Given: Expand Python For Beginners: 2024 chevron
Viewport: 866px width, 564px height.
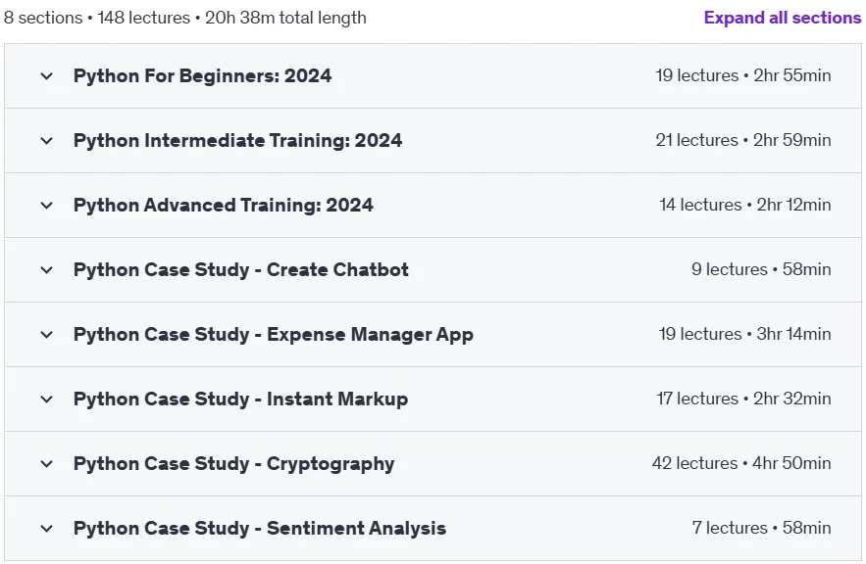Looking at the screenshot, I should 47,76.
